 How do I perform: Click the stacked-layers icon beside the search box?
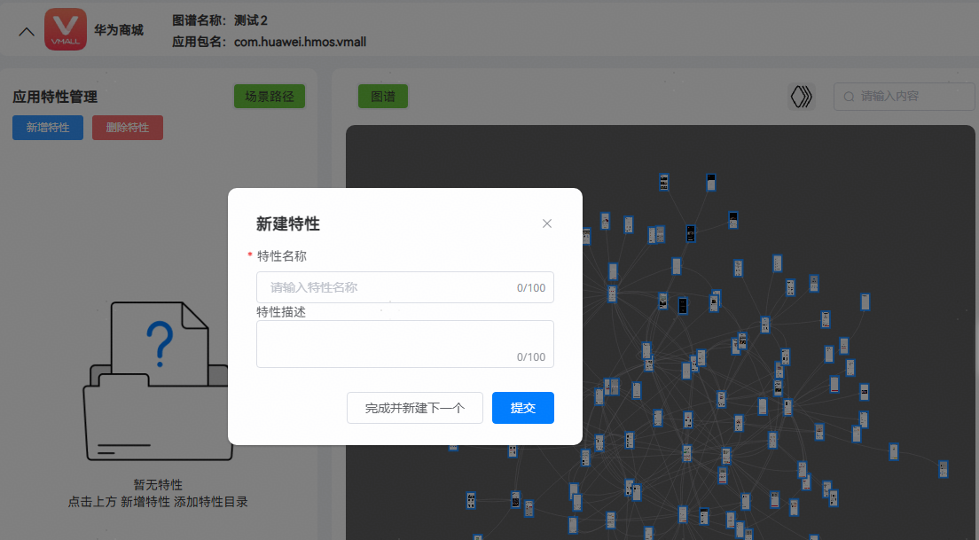coord(801,97)
